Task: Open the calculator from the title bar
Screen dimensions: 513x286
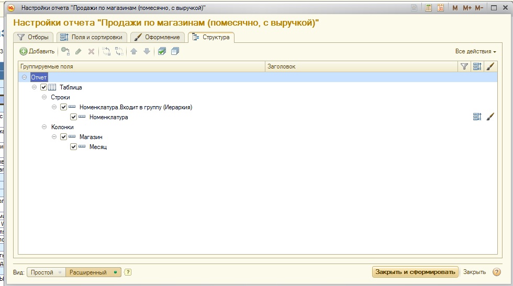Action: 429,8
